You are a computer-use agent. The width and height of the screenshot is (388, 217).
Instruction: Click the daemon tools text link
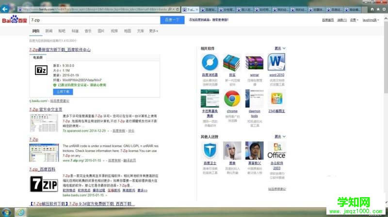(x=254, y=114)
